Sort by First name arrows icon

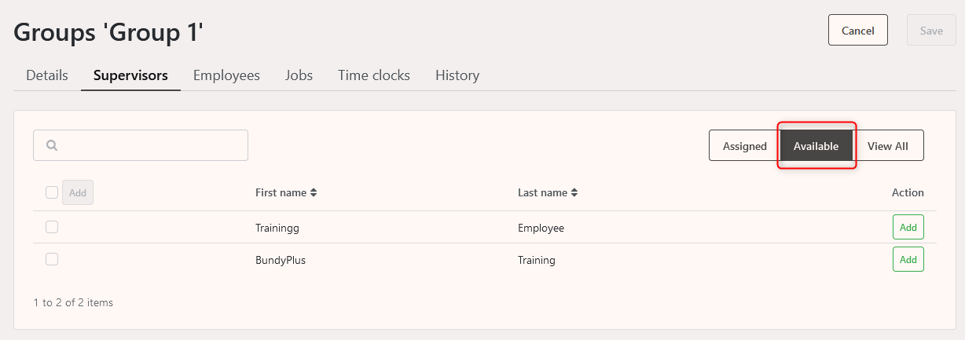coord(314,192)
